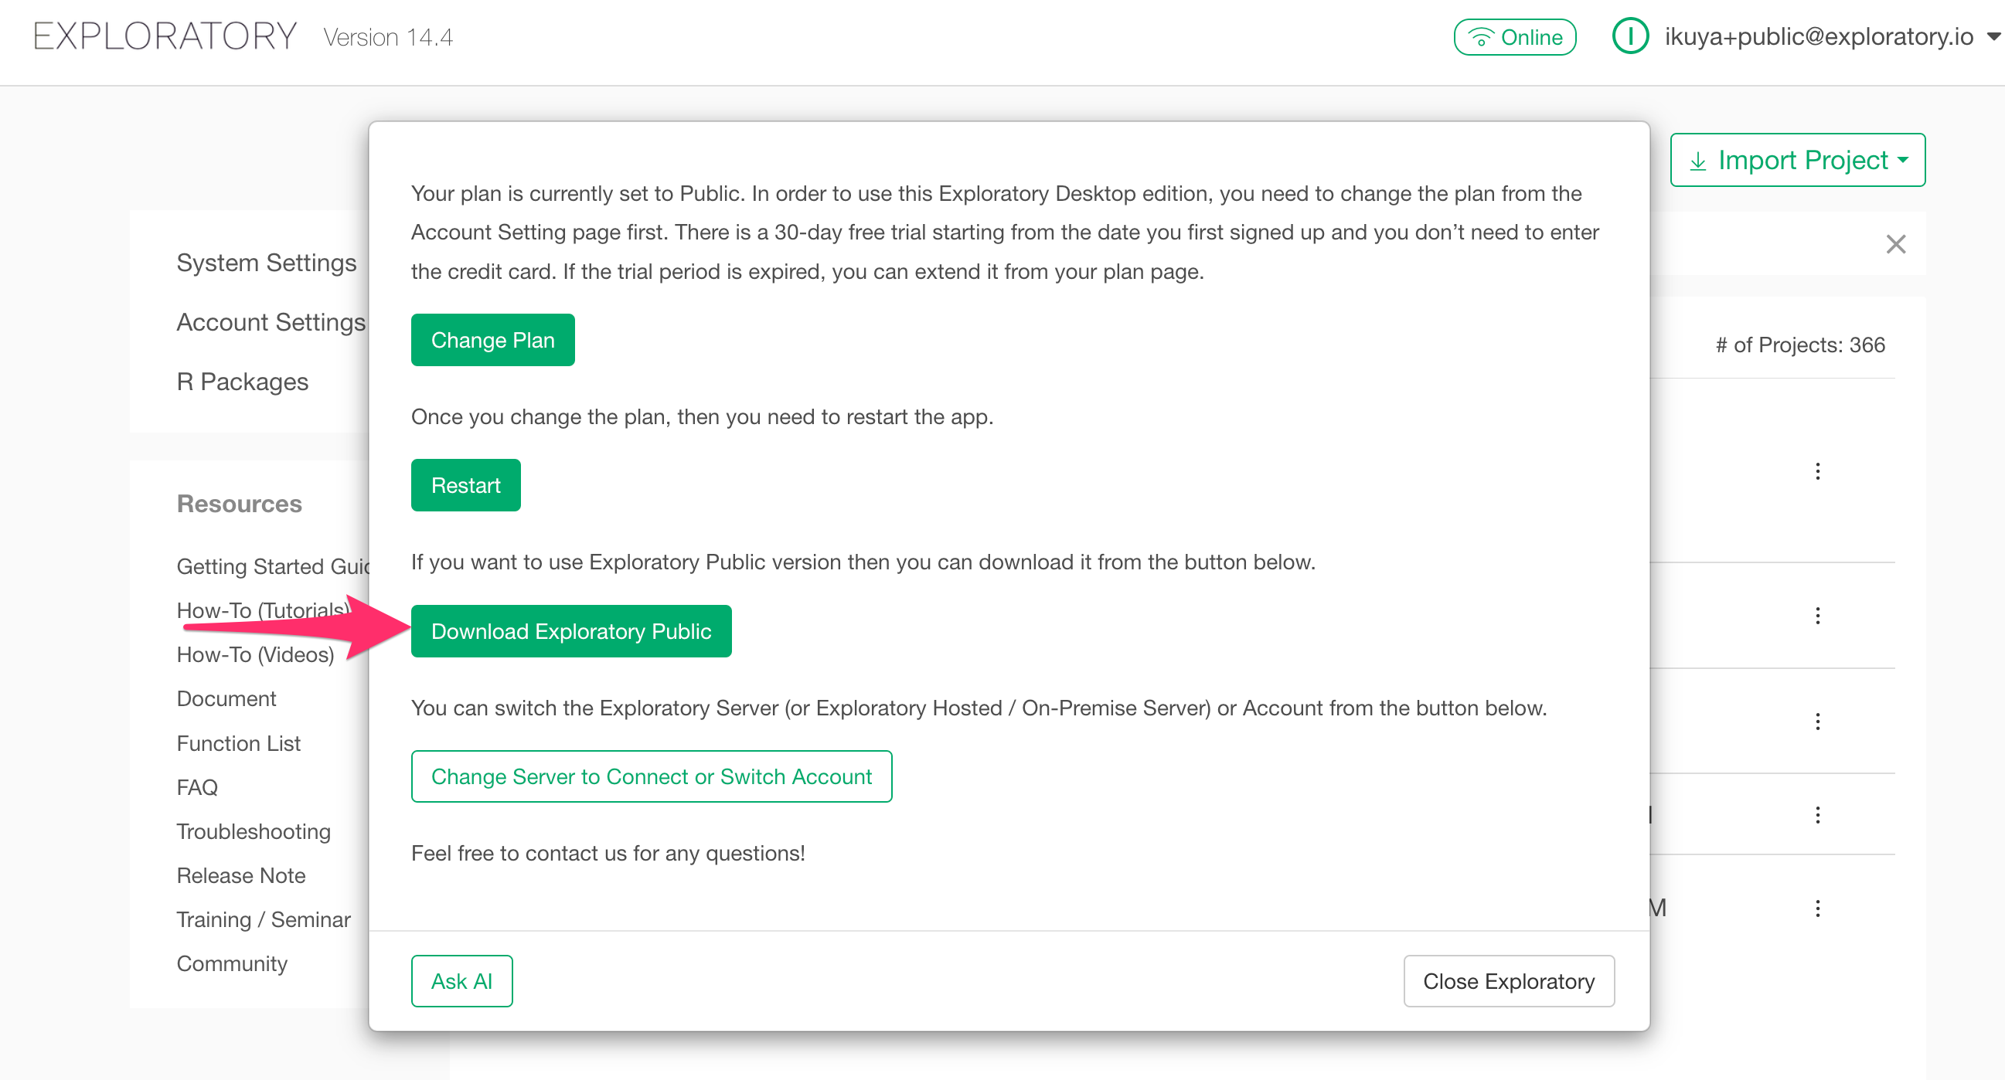Image resolution: width=2005 pixels, height=1080 pixels.
Task: Open the Release Note link
Action: pos(240,875)
